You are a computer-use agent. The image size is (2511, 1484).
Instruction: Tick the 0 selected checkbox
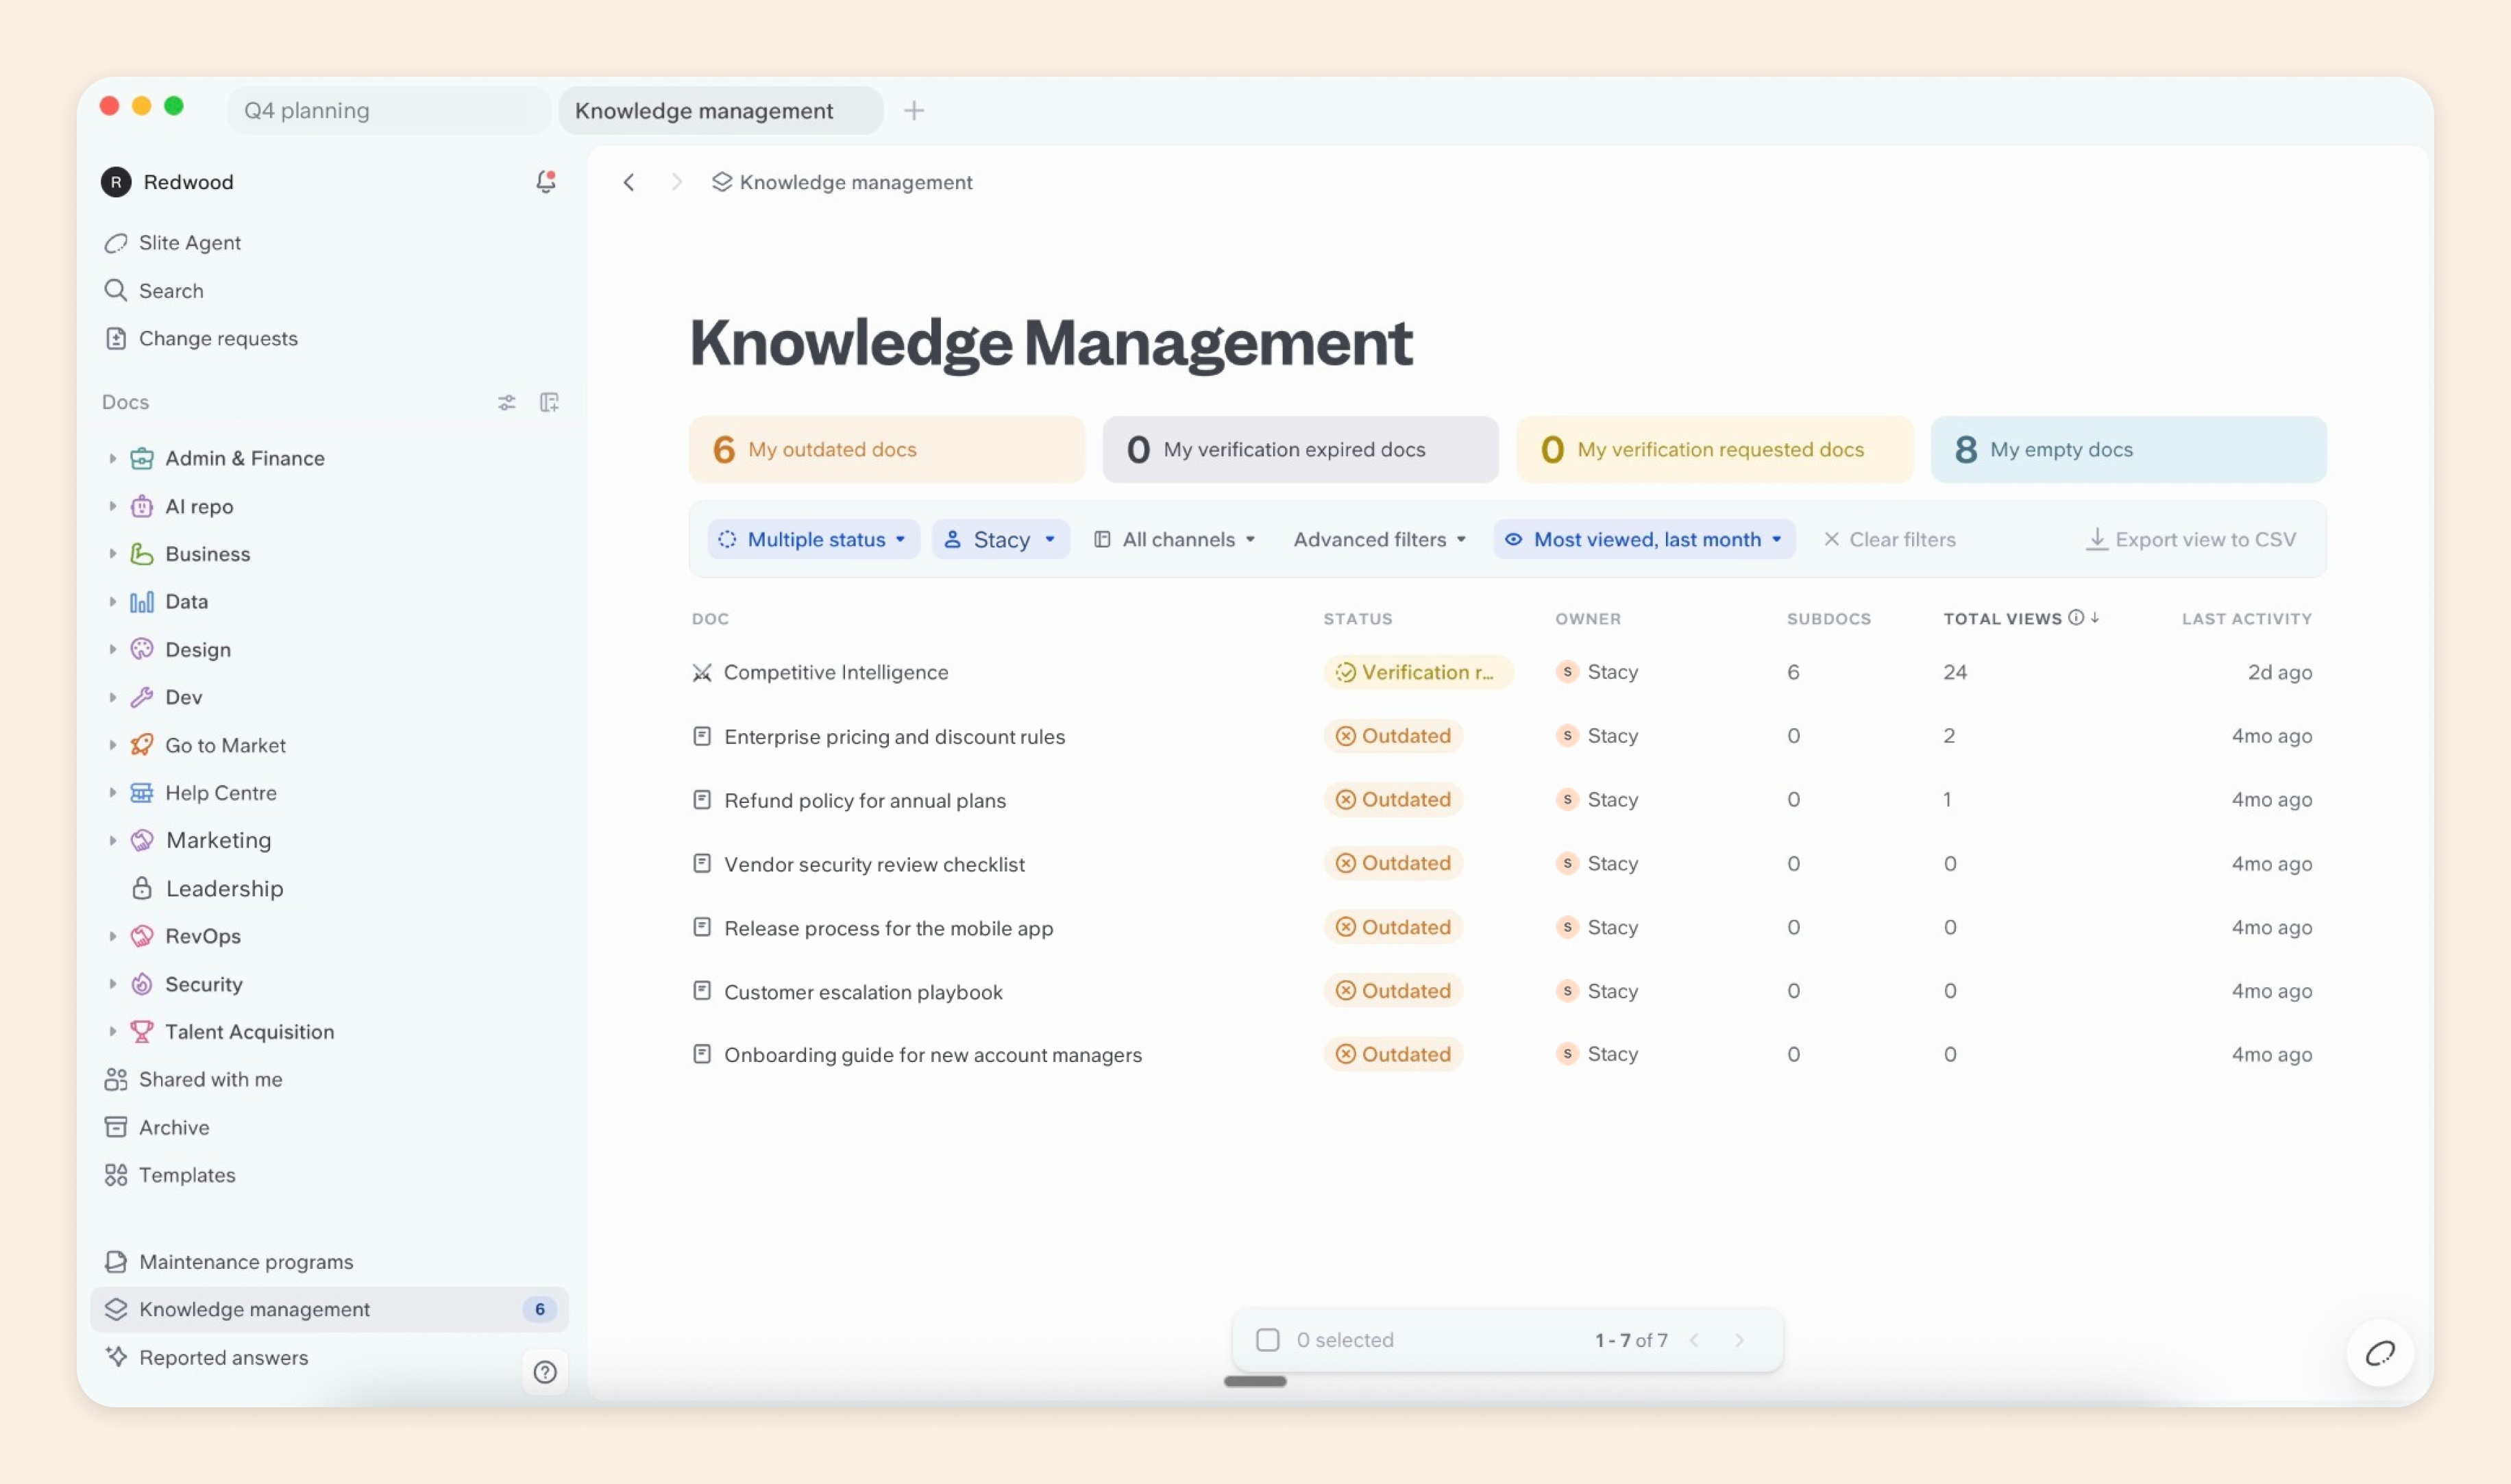[1267, 1340]
